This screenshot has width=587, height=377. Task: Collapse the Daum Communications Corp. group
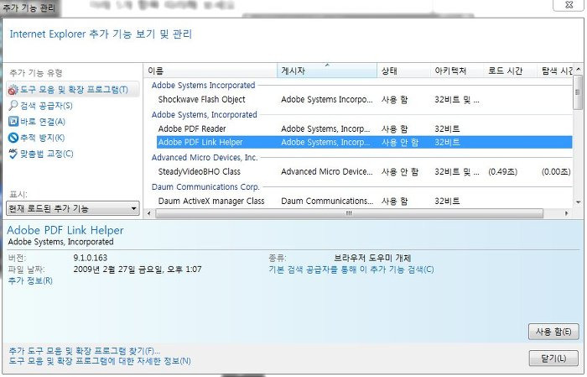click(205, 186)
